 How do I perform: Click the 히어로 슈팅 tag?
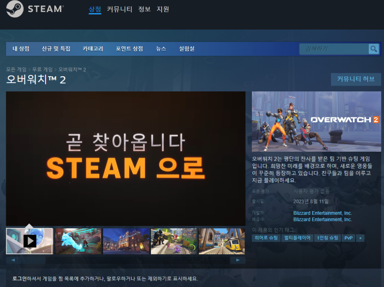click(266, 238)
